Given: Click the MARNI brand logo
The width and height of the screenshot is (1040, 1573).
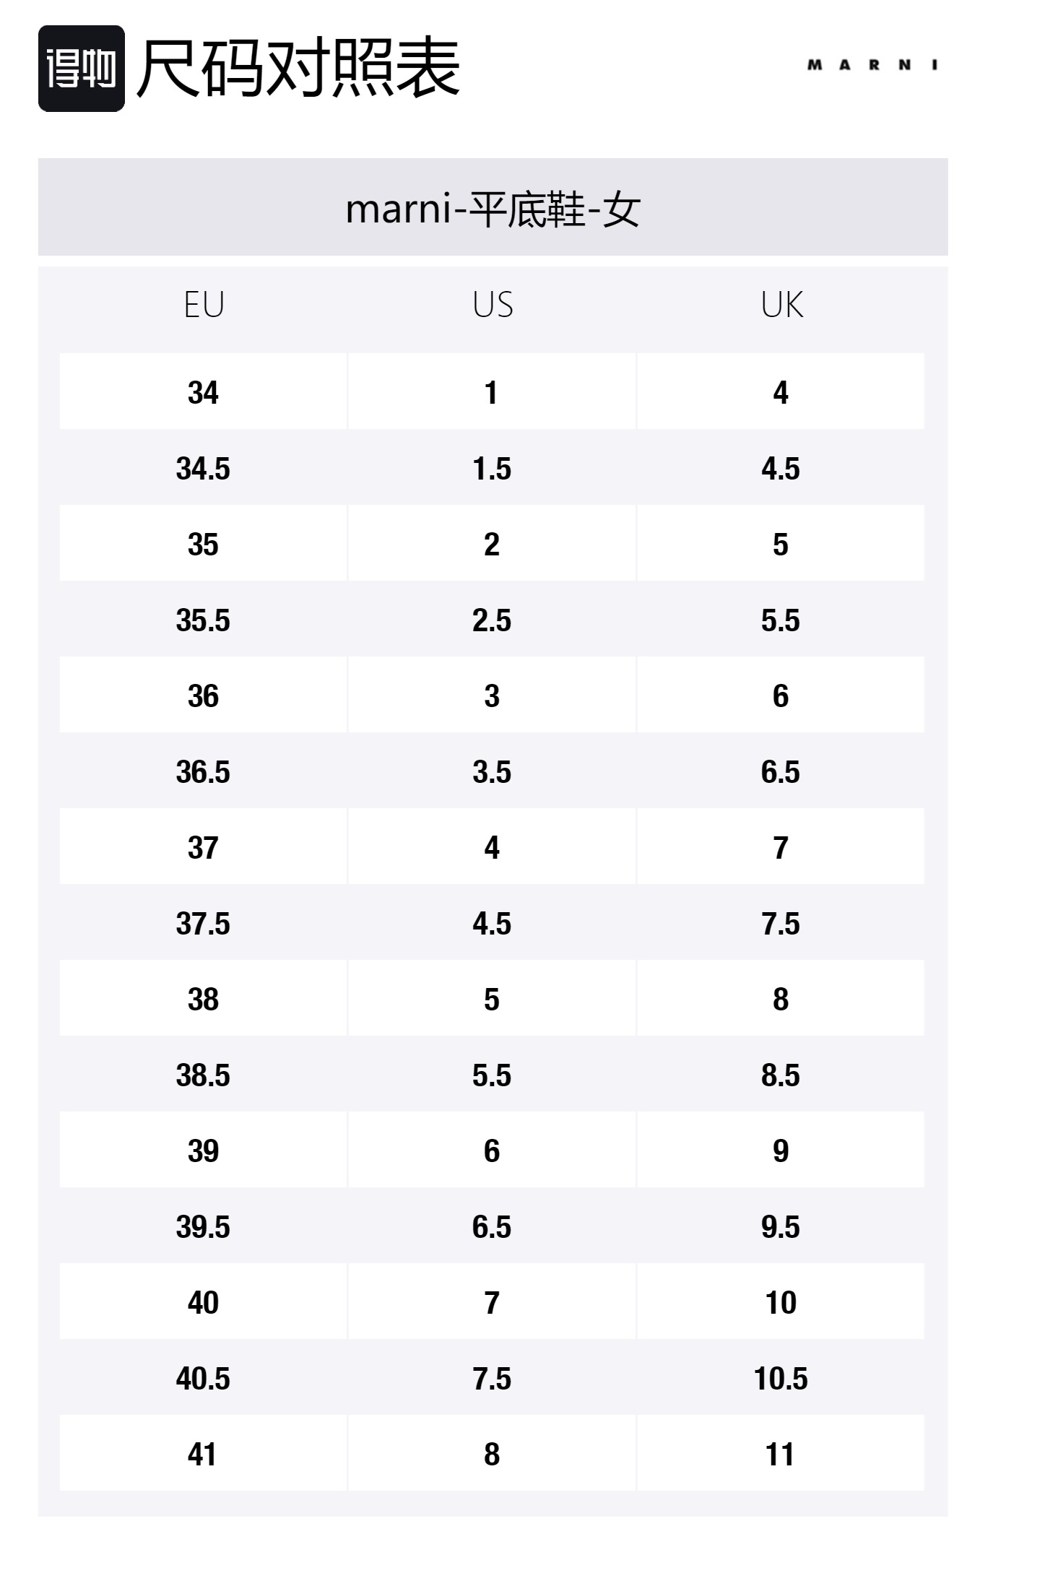Looking at the screenshot, I should [872, 65].
